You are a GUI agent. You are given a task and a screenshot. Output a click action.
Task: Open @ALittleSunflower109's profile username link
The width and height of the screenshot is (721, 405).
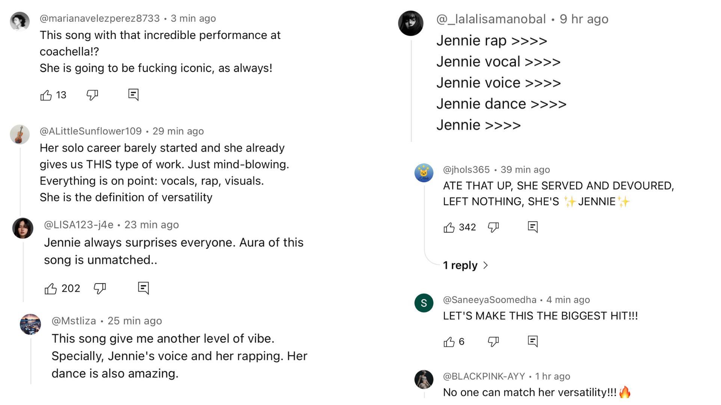click(91, 131)
